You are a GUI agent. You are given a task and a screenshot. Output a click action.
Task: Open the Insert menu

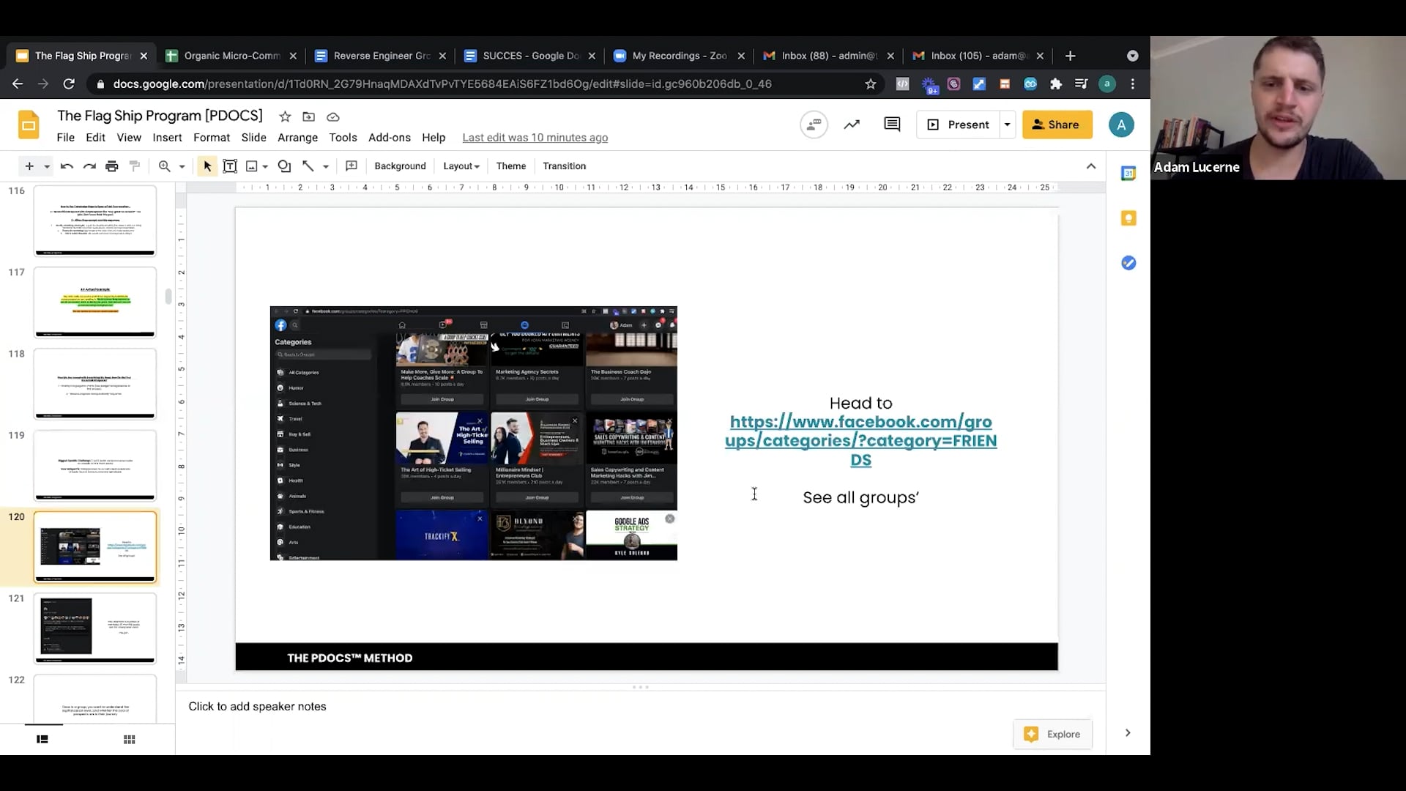167,138
